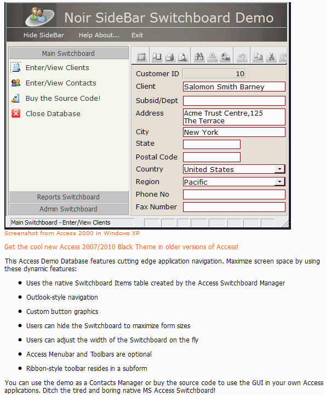Click the caption Screenshot from Access 2000
Image resolution: width=326 pixels, height=395 pixels.
(x=72, y=233)
